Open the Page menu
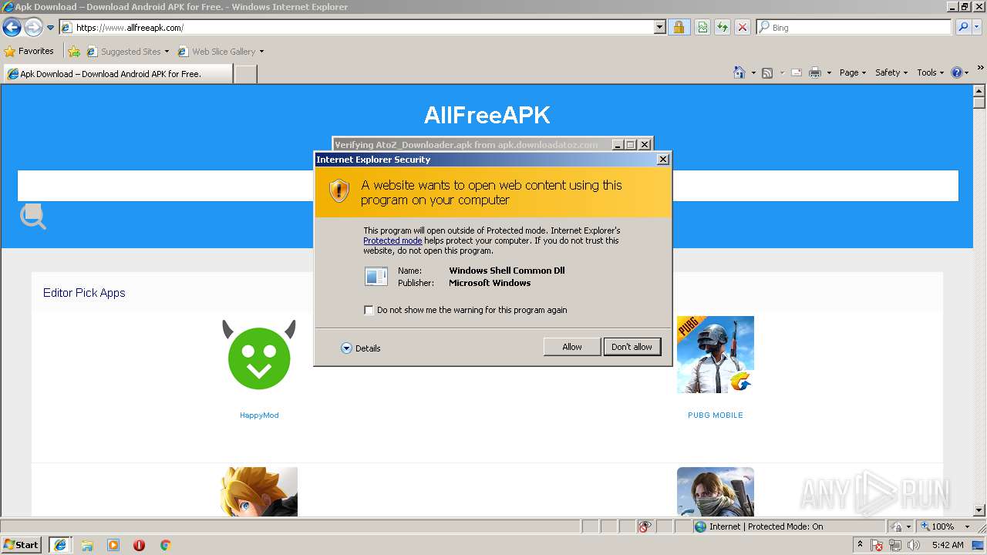The width and height of the screenshot is (987, 555). click(852, 72)
